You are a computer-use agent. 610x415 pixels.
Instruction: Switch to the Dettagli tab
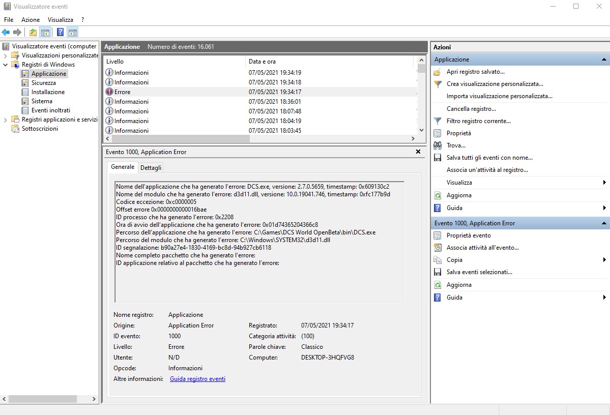(x=151, y=168)
